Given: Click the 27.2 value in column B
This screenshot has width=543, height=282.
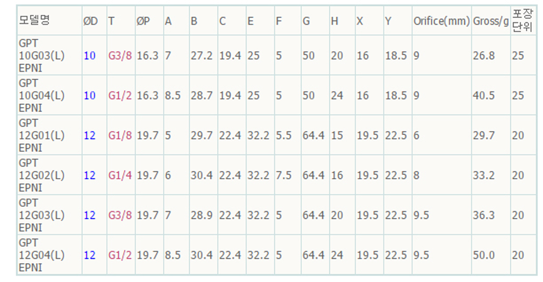Looking at the screenshot, I should tap(201, 56).
